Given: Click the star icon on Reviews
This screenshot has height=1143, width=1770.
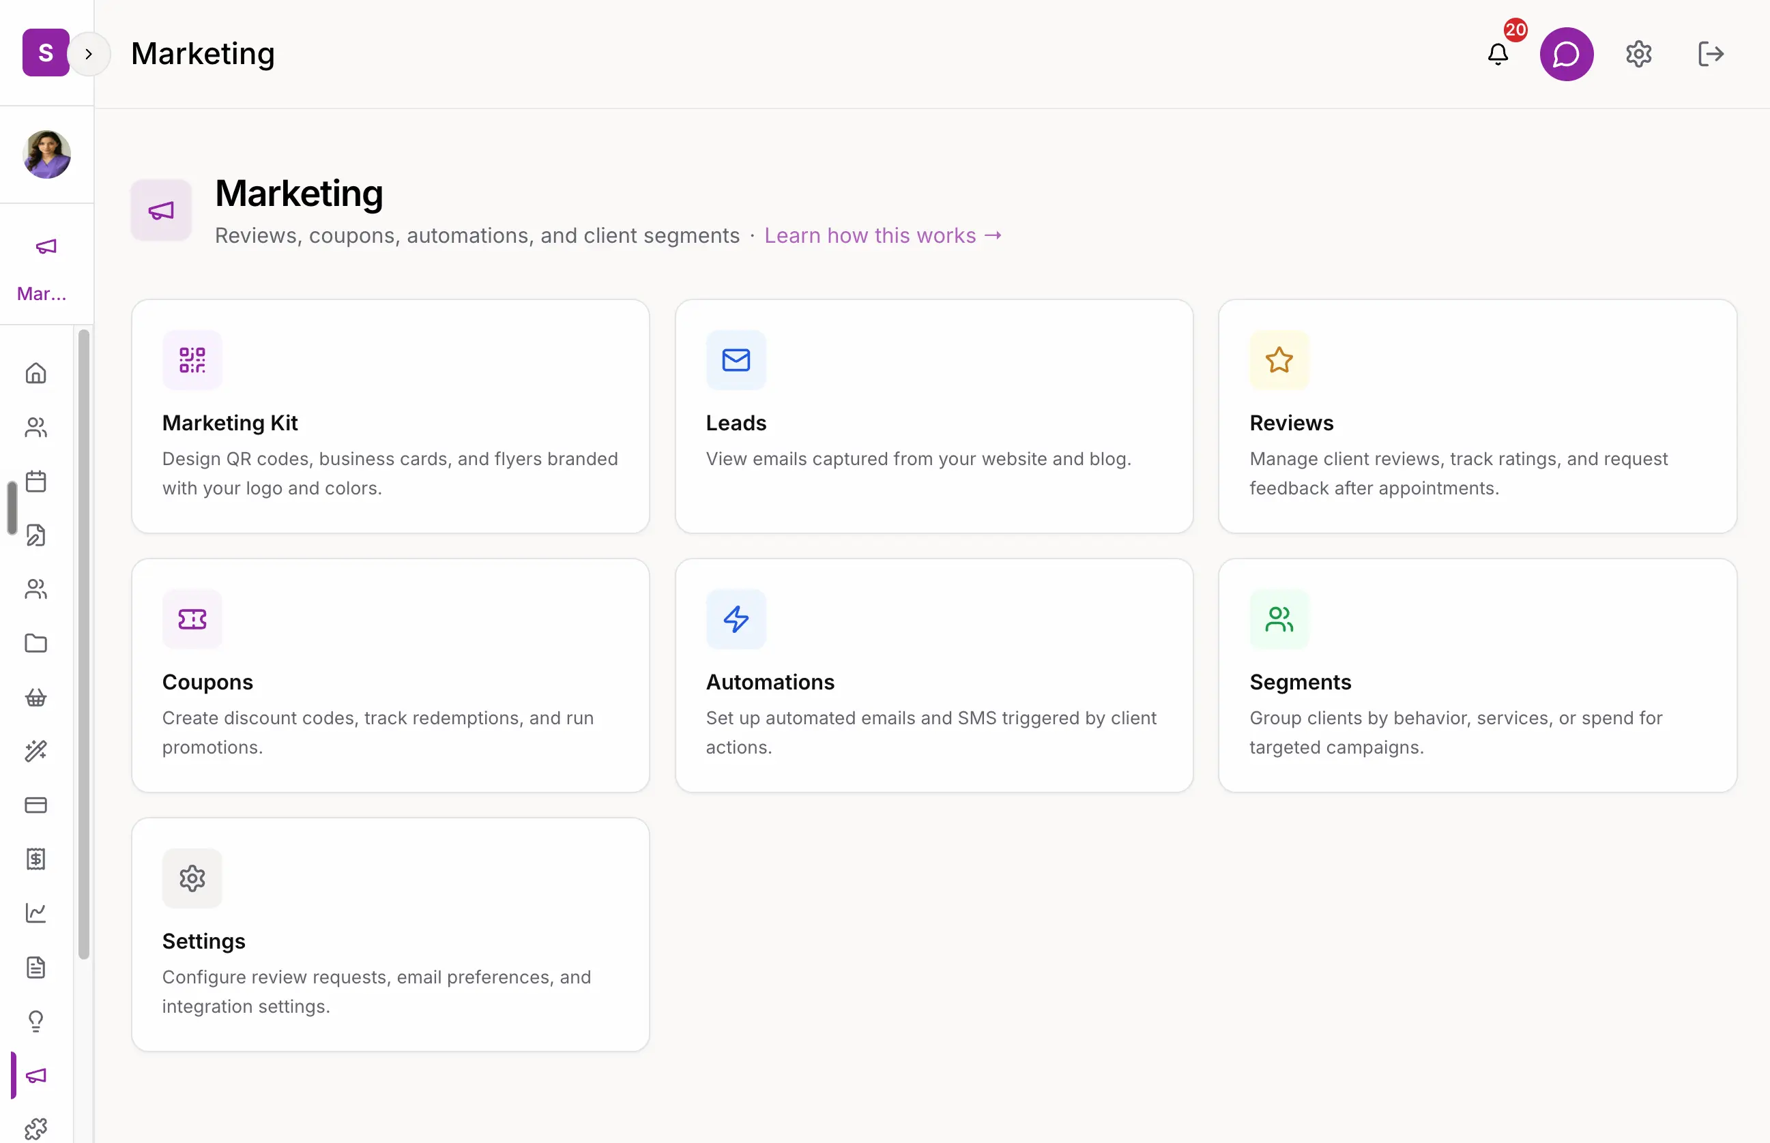Looking at the screenshot, I should click(x=1279, y=360).
